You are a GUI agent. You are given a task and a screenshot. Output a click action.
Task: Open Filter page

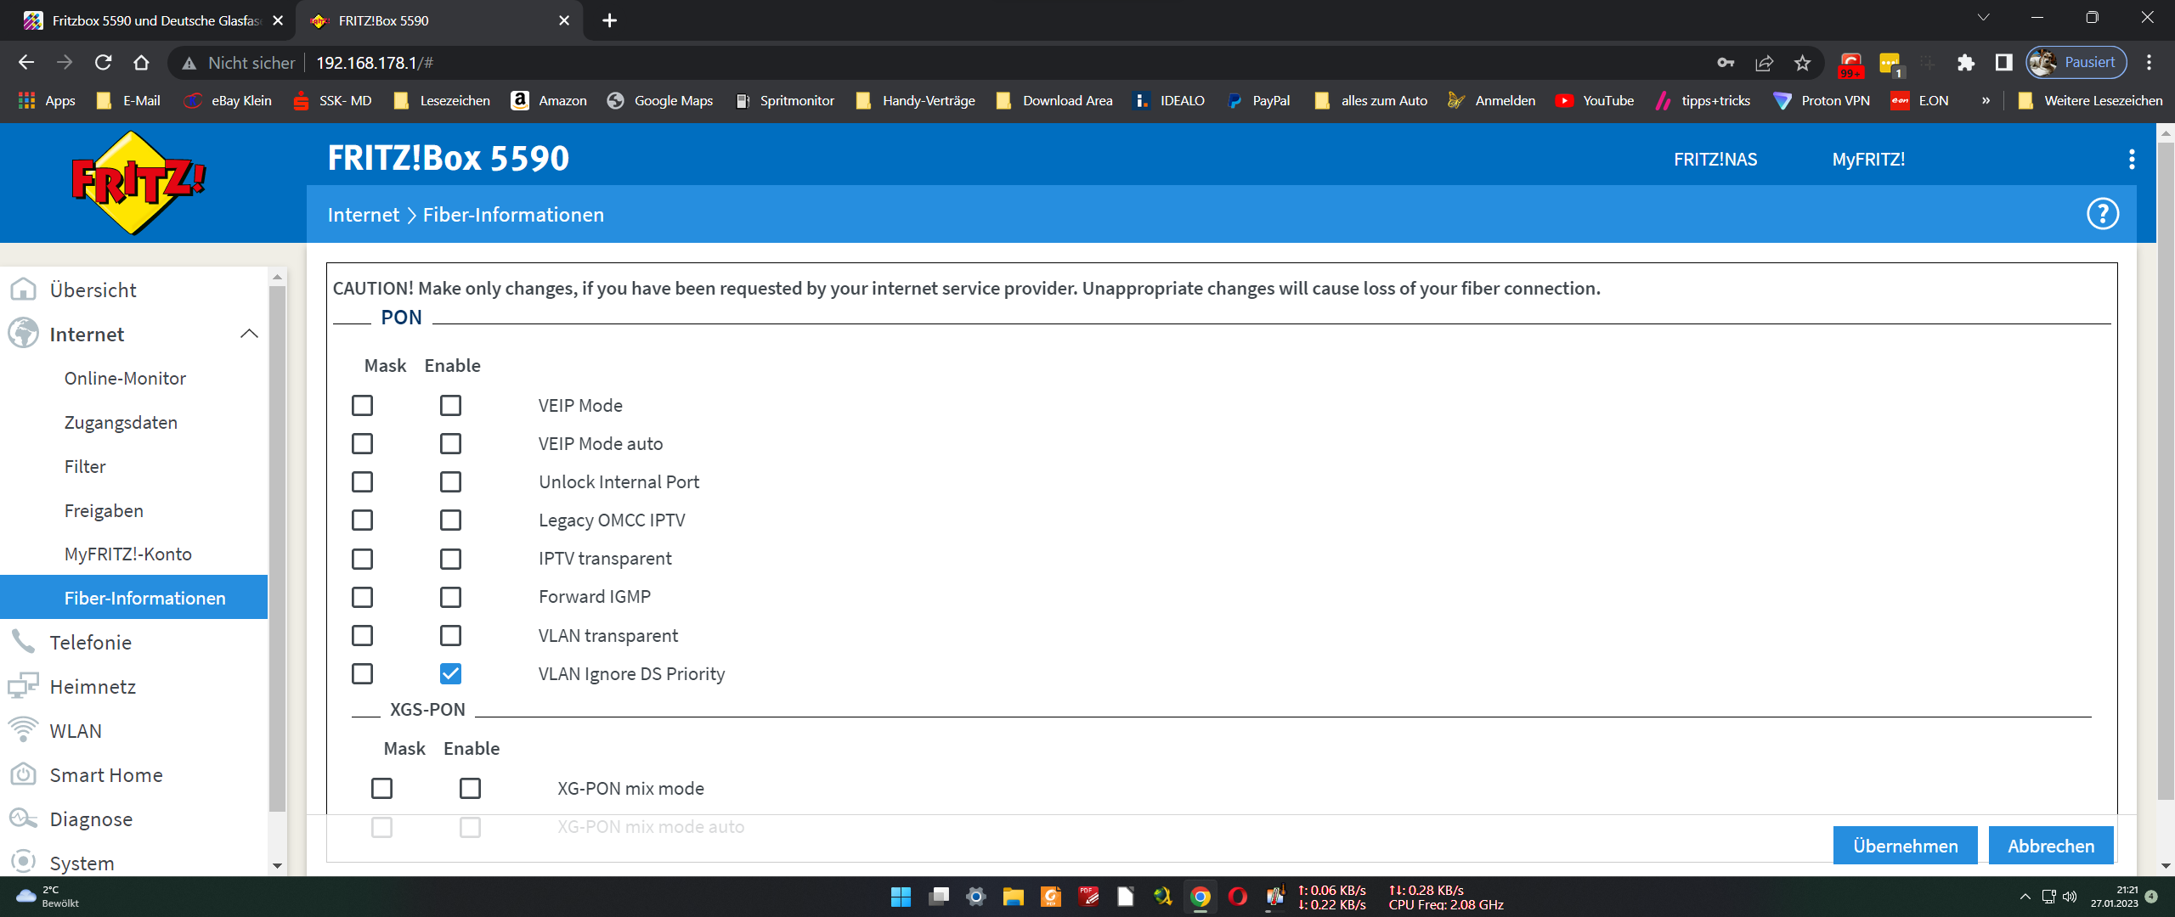85,467
